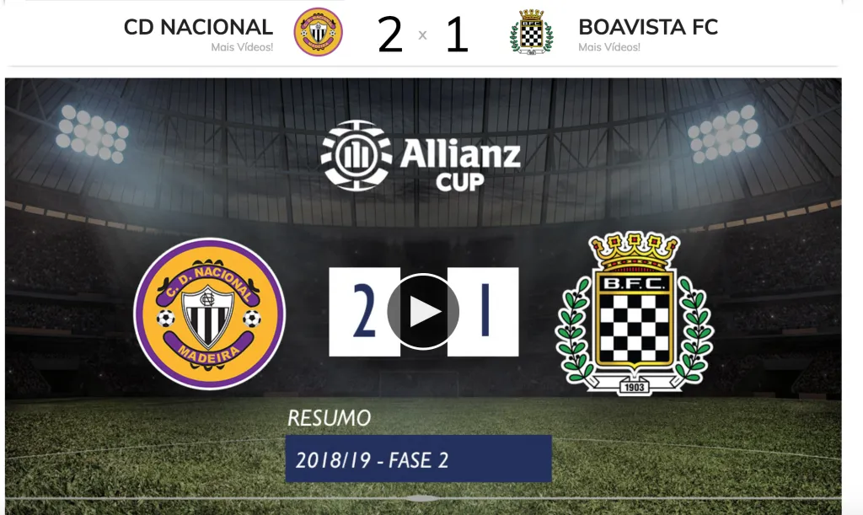
Task: Click the x separator between header scores
Action: click(423, 35)
